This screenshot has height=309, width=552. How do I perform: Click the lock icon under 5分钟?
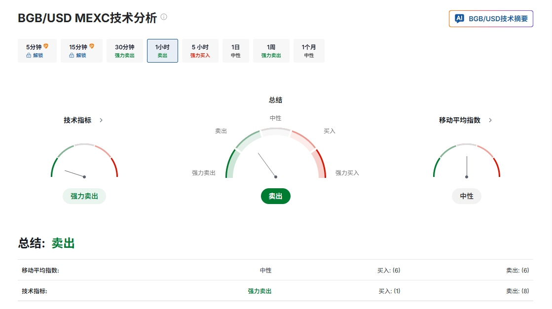[29, 56]
